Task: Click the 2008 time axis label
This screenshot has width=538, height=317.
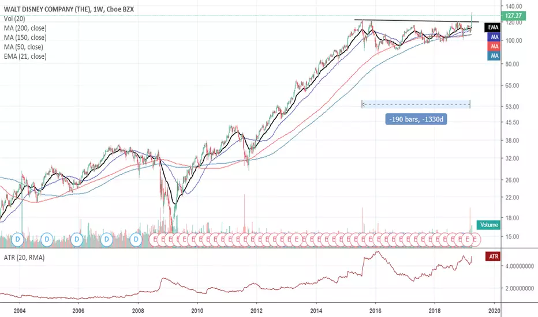Action: [139, 311]
